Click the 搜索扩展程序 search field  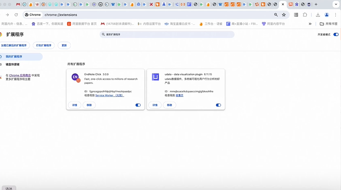pos(168,34)
